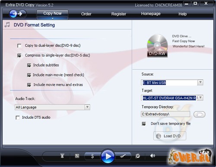Expand the Source drive dropdown

tap(200, 82)
